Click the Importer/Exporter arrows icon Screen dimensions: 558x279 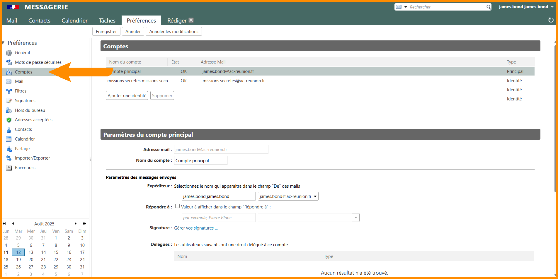9,158
